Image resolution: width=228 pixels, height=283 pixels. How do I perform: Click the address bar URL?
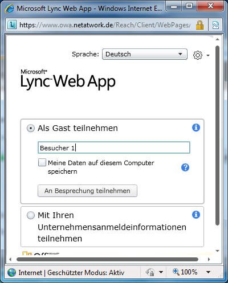tap(105, 25)
